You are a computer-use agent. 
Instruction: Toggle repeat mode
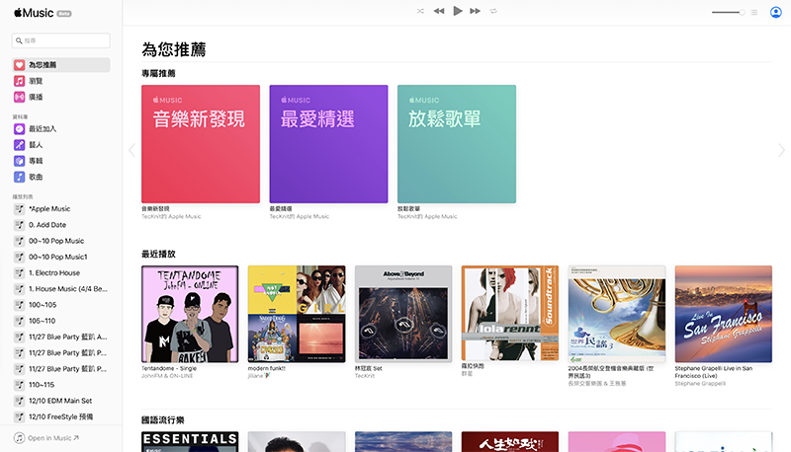pyautogui.click(x=493, y=11)
